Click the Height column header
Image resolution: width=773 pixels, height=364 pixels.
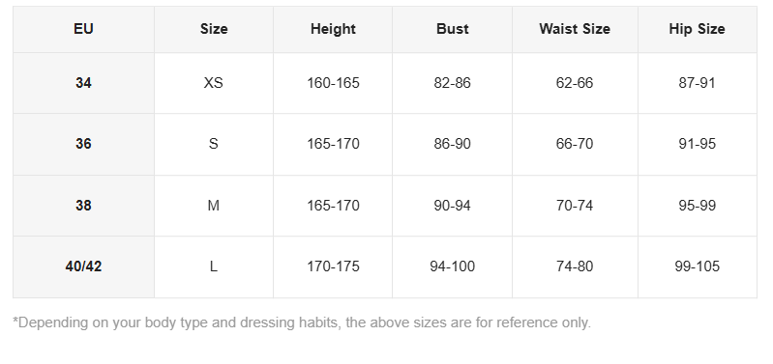[x=333, y=29]
